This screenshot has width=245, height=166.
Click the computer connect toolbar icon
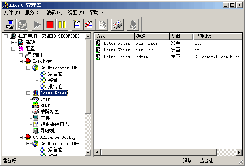coord(10,25)
